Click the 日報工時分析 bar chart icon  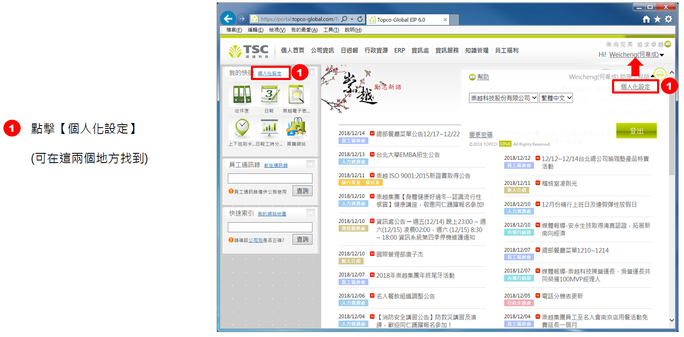click(x=269, y=128)
